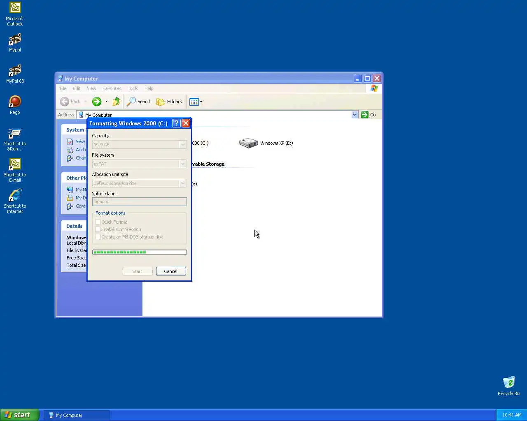The height and width of the screenshot is (421, 527).
Task: Open the Edit menu
Action: 77,88
